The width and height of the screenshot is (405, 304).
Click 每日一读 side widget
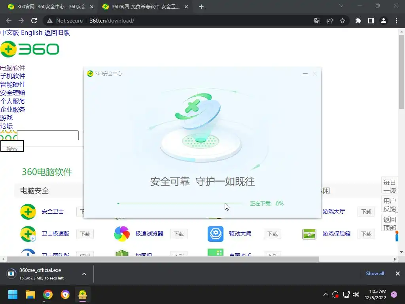coord(390,186)
